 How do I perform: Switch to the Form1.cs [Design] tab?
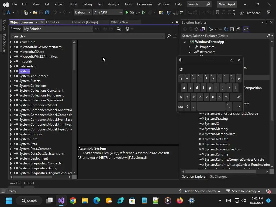click(85, 22)
